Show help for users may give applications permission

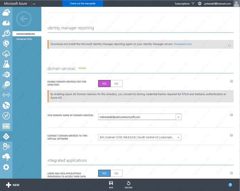coord(231,173)
